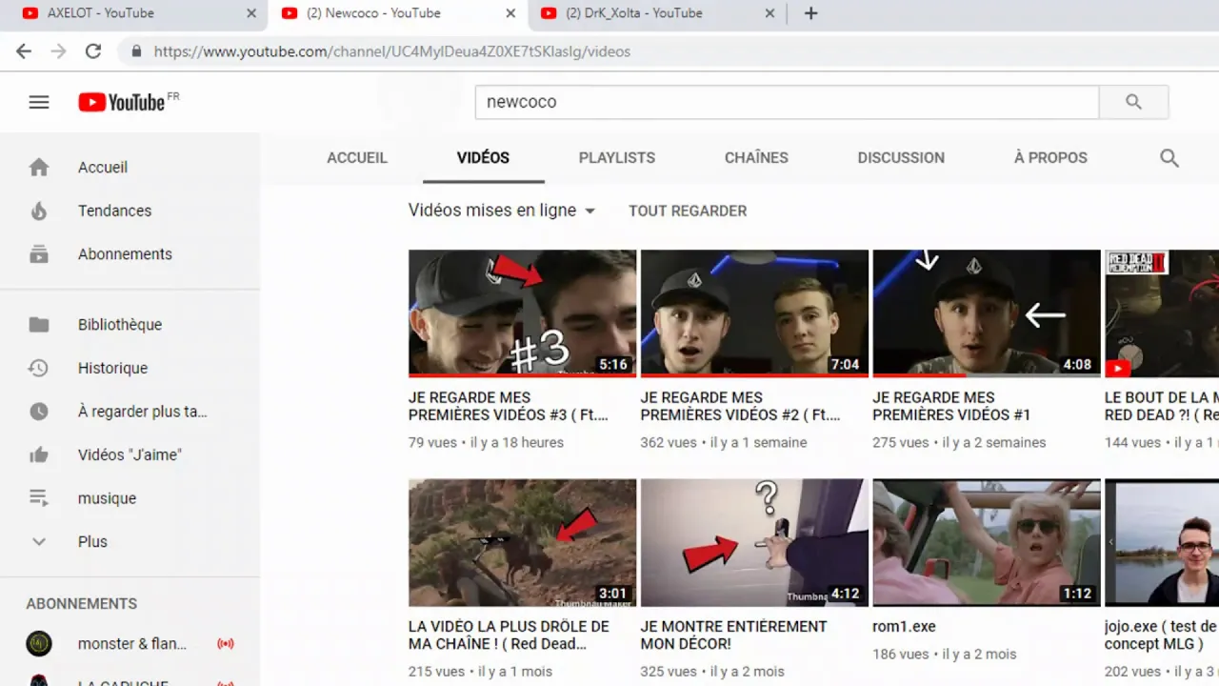This screenshot has width=1219, height=686.
Task: Open the Red Dead Redemption II thumbnail
Action: click(1162, 313)
